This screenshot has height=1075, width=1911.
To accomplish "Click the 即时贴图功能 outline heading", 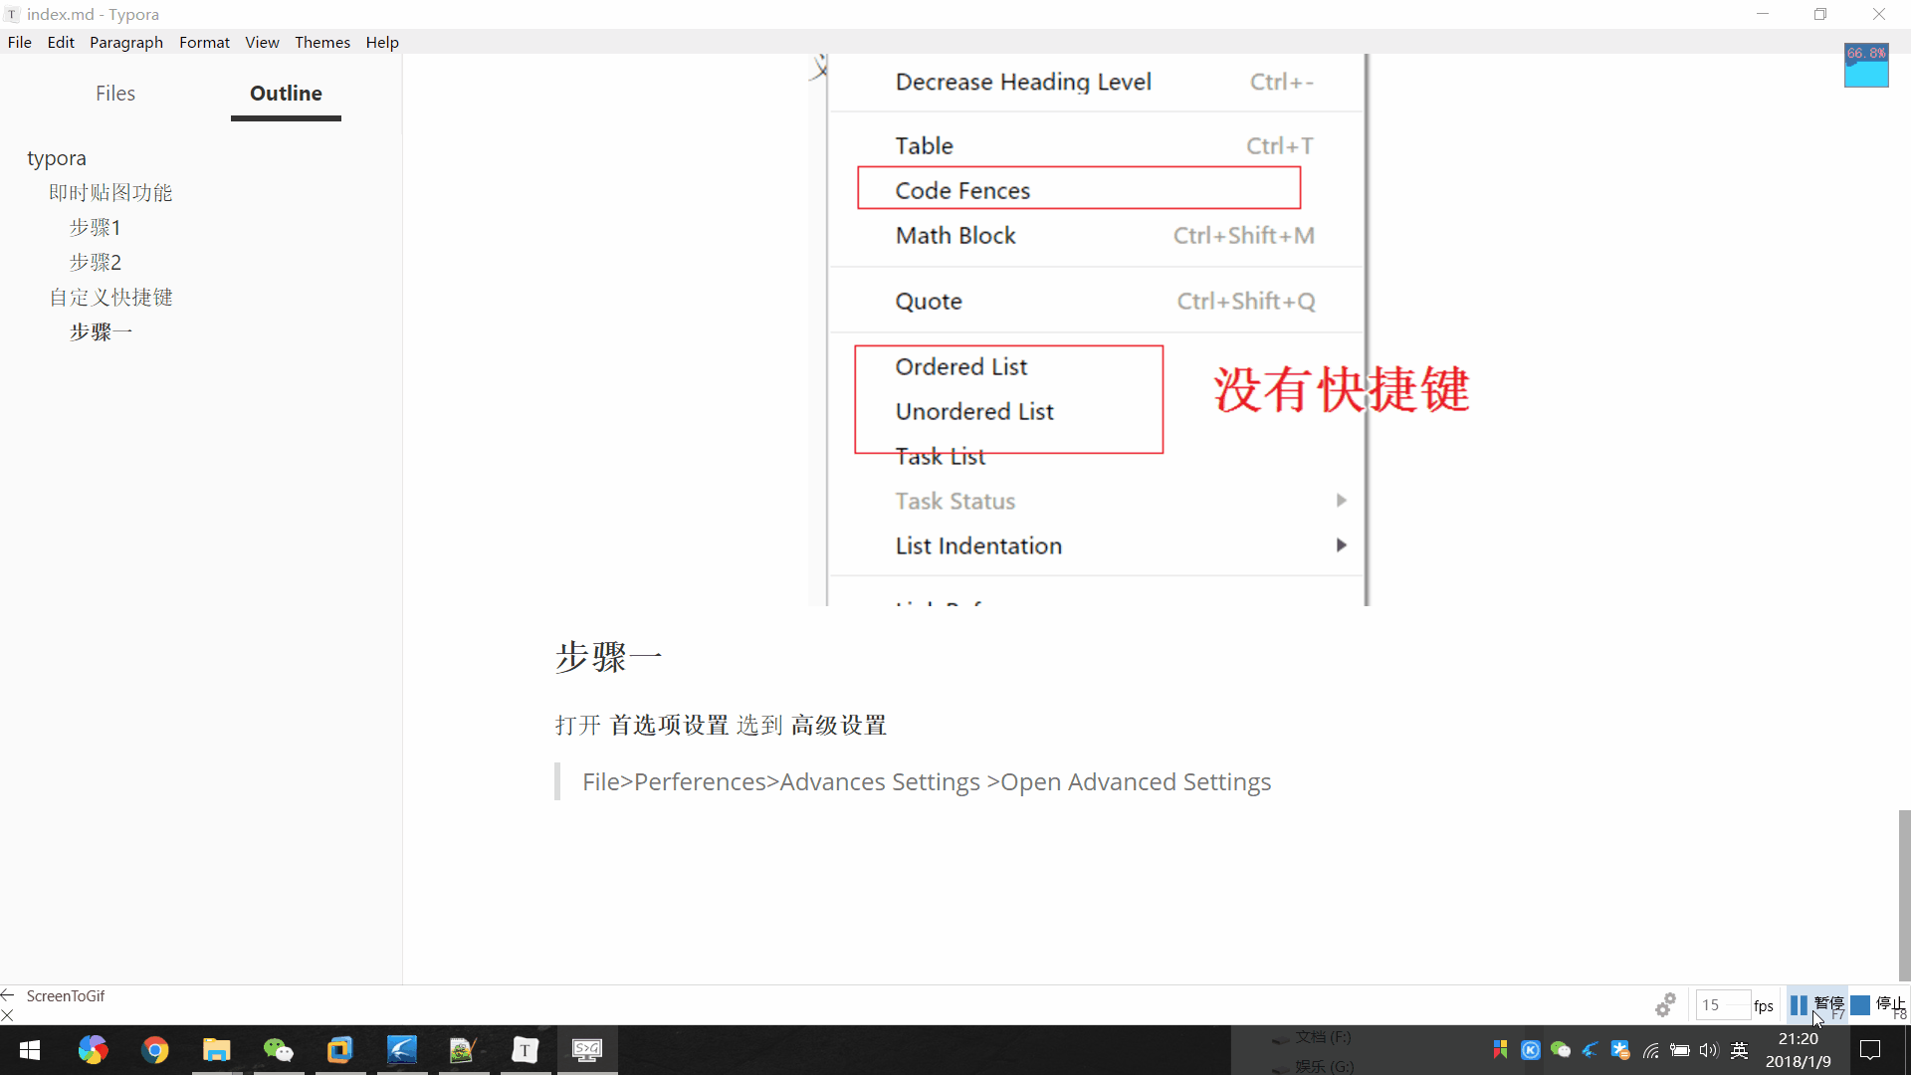I will pyautogui.click(x=111, y=193).
